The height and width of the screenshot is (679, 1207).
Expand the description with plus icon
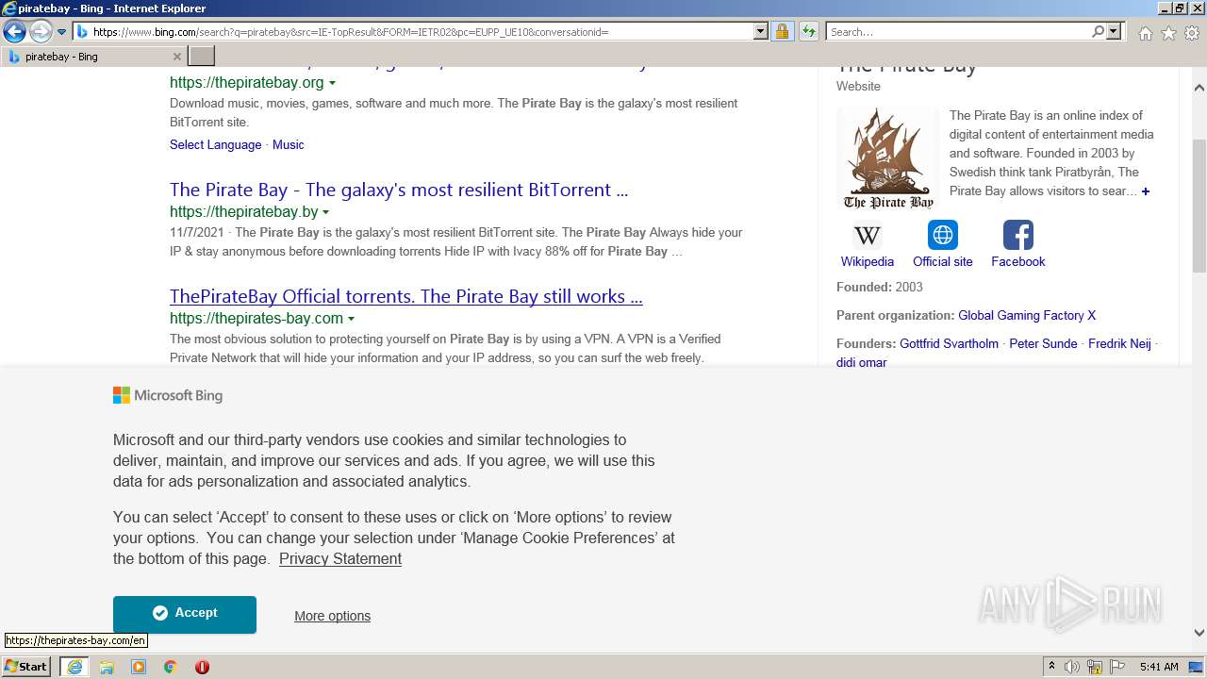tap(1146, 191)
